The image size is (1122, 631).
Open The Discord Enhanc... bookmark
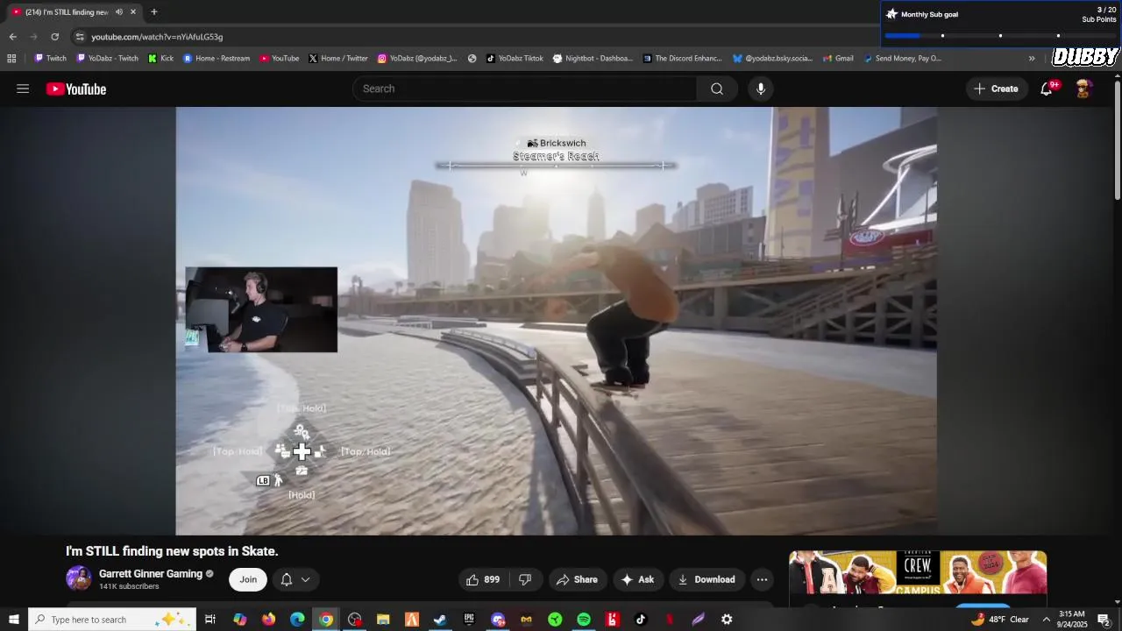pyautogui.click(x=682, y=59)
